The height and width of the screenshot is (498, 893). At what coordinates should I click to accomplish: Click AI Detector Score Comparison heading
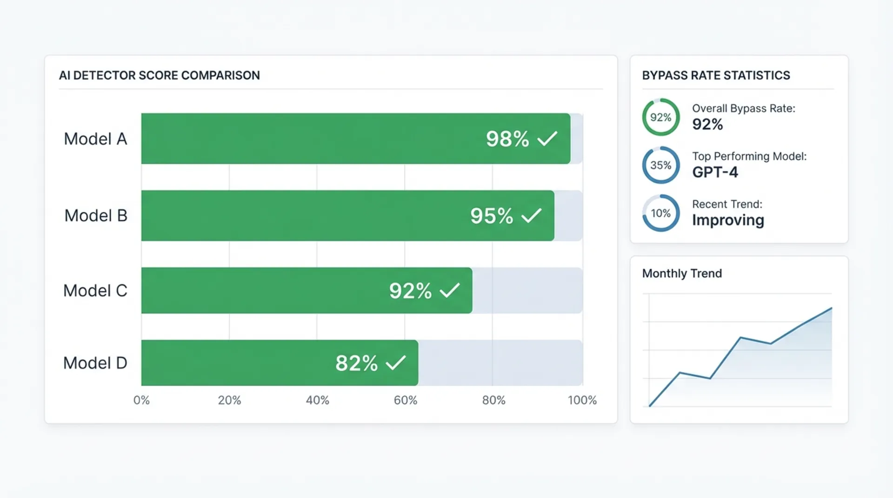[160, 75]
